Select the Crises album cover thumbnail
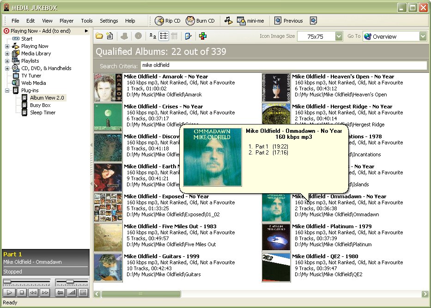 [108, 117]
